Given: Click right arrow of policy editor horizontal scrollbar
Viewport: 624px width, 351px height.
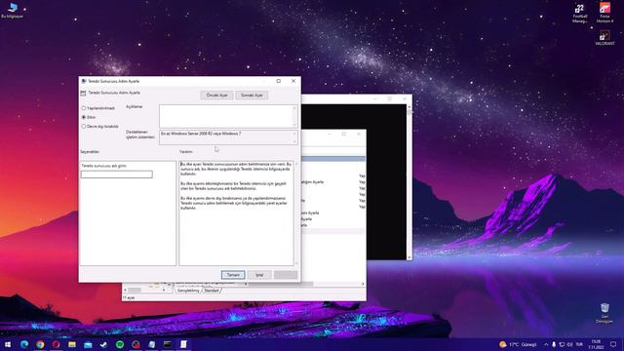Looking at the screenshot, I should click(363, 284).
